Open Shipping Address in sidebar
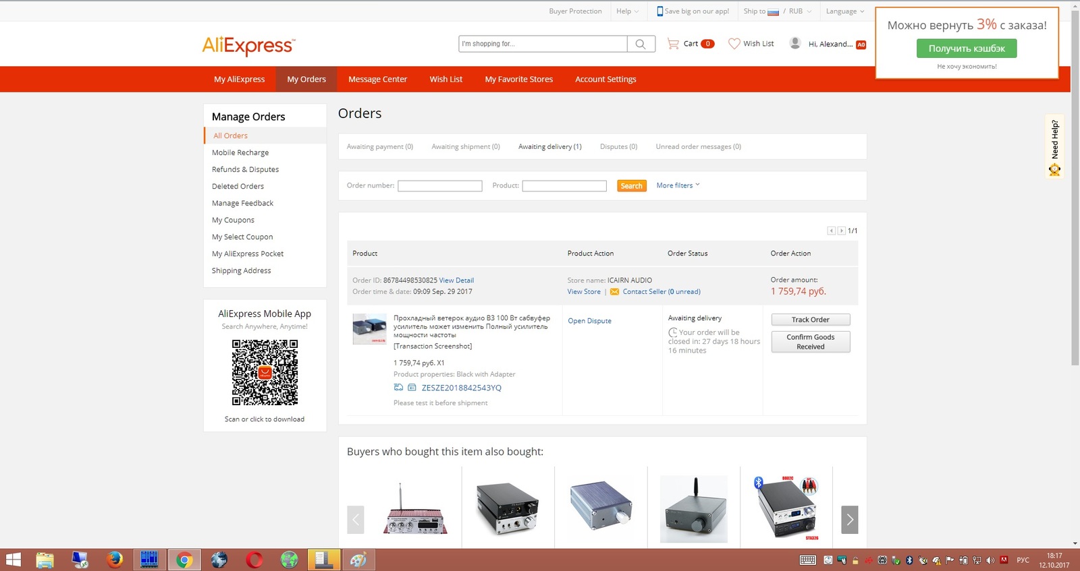Screen dimensions: 1080x571 click(x=241, y=271)
